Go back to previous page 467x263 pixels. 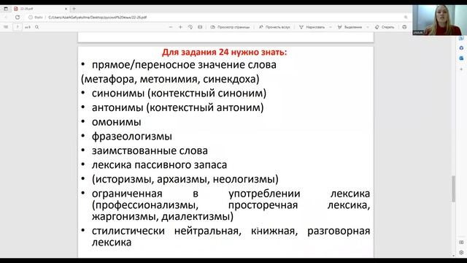coord(7,18)
